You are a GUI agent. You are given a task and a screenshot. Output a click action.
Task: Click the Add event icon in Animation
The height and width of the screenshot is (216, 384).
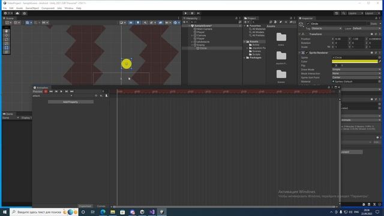pos(106,96)
